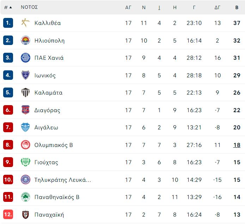The height and width of the screenshot is (224, 245).
Task: Click the Ιωνικός star shield logo
Action: [25, 75]
